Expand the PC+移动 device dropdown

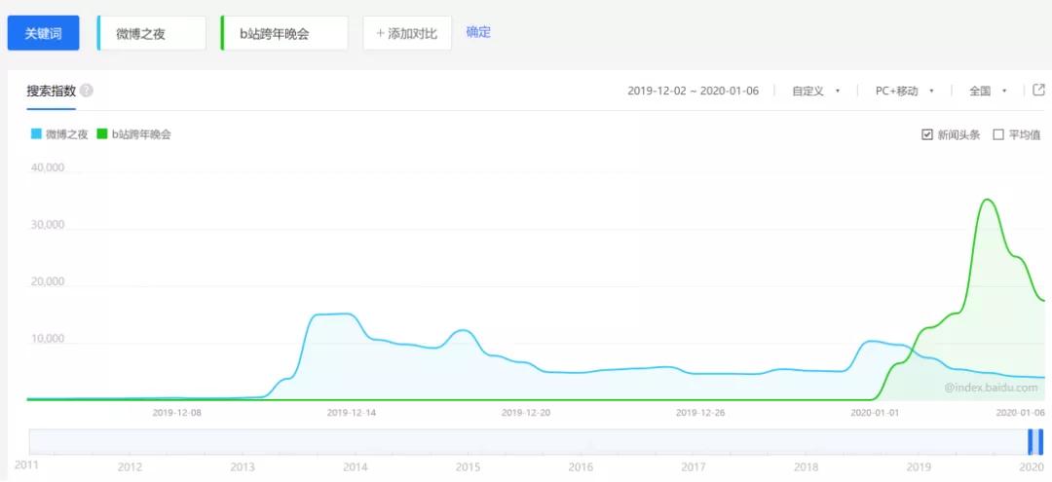point(904,91)
